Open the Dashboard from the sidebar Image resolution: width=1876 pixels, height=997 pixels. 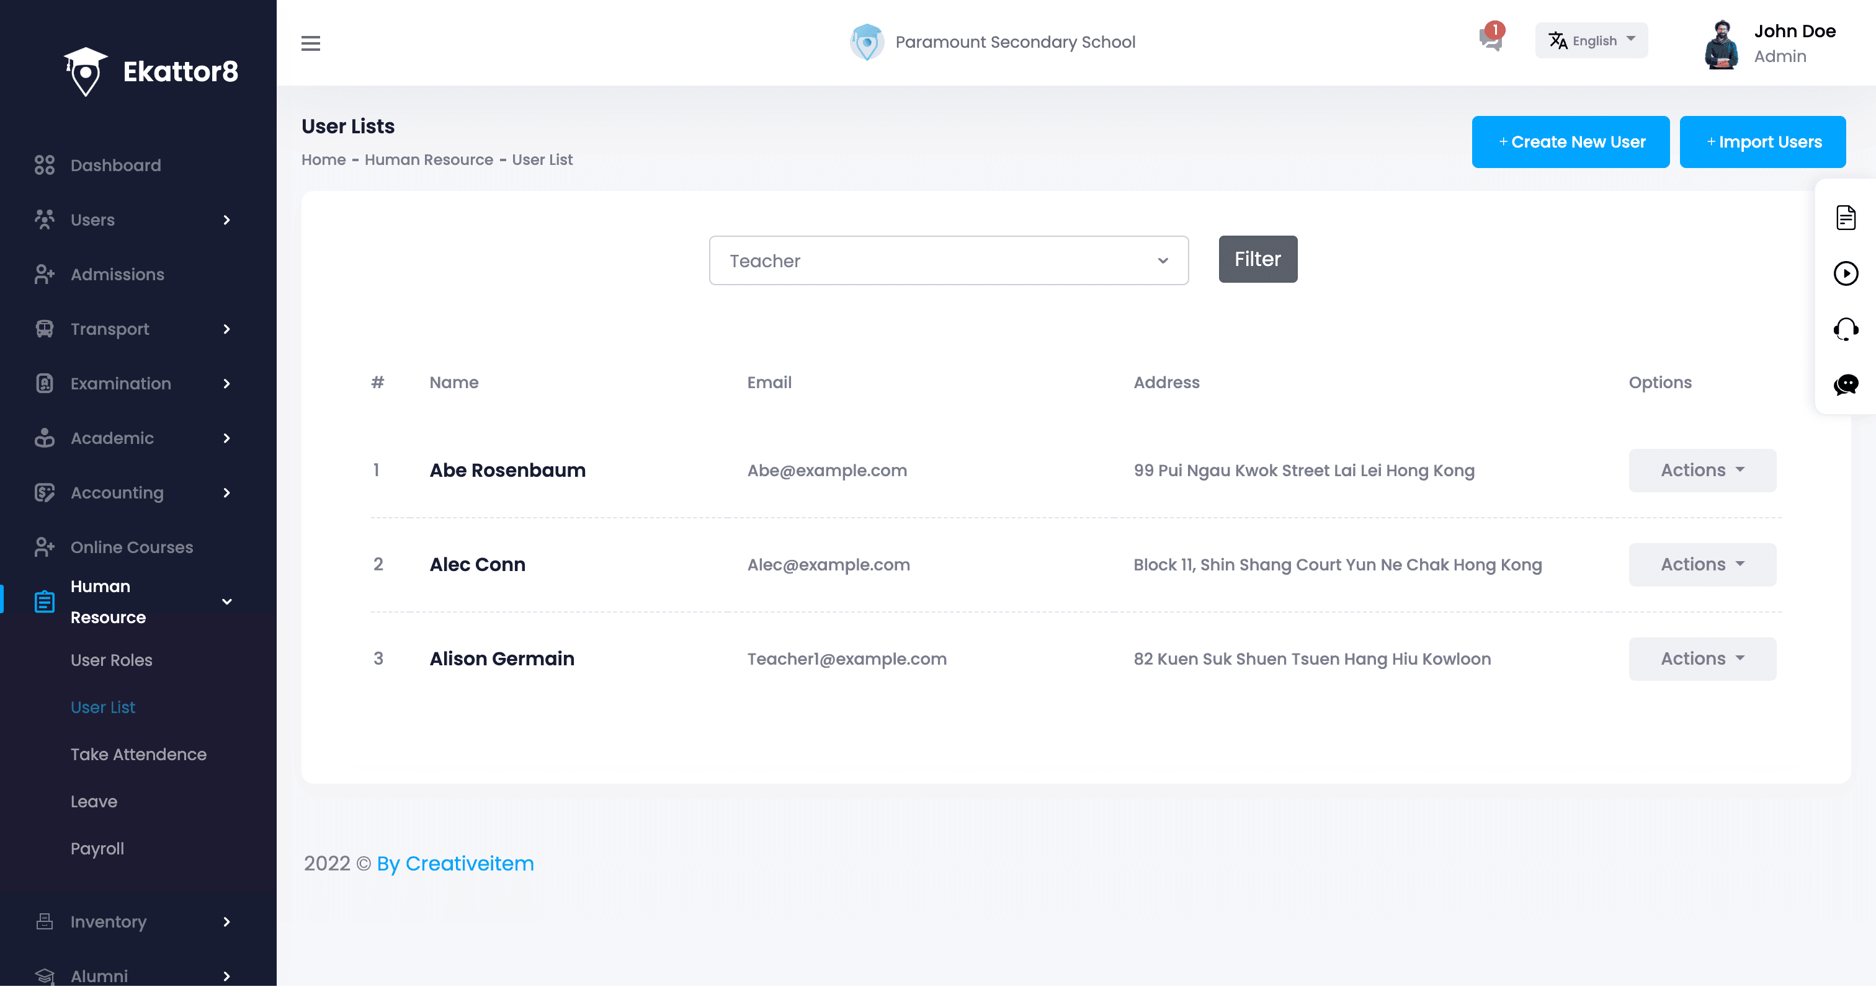click(x=115, y=165)
